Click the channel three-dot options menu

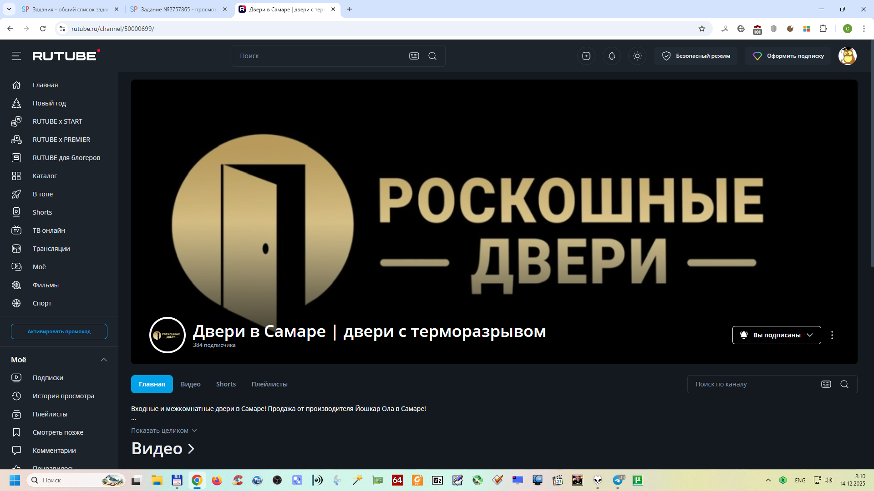click(x=832, y=335)
